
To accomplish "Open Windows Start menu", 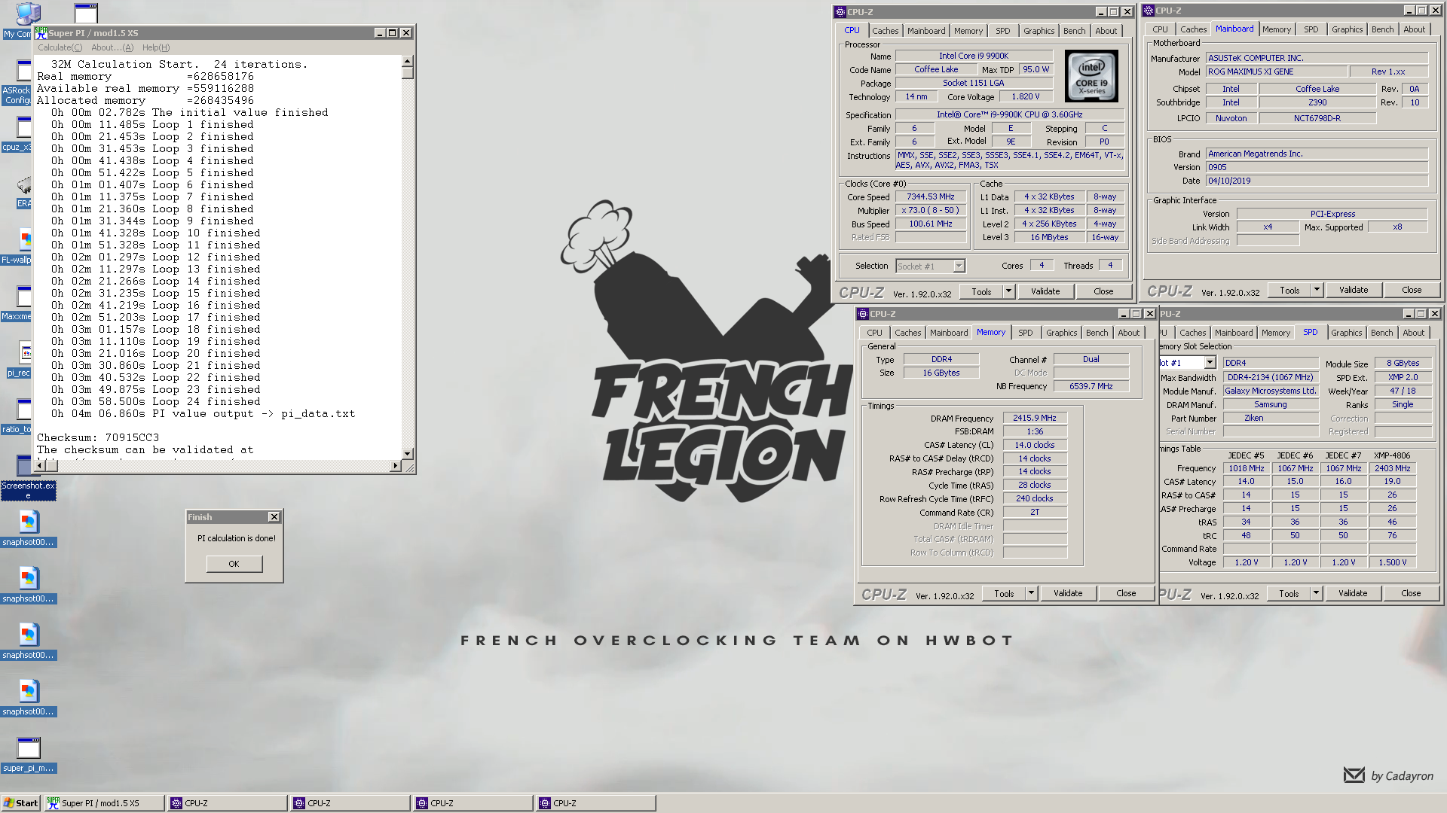I will (20, 803).
